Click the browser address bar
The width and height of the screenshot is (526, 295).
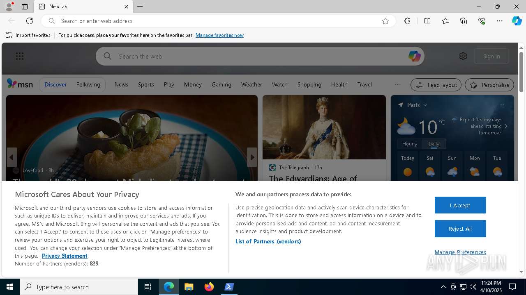[218, 21]
